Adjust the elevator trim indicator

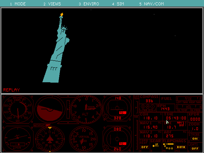[x=136, y=107]
